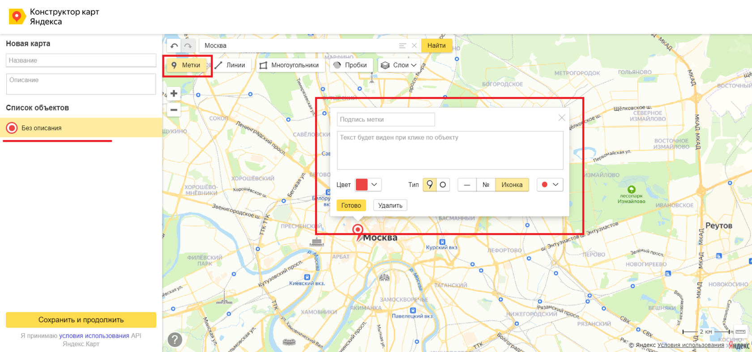This screenshot has height=352, width=752.
Task: Select the circle marker type
Action: pos(443,185)
